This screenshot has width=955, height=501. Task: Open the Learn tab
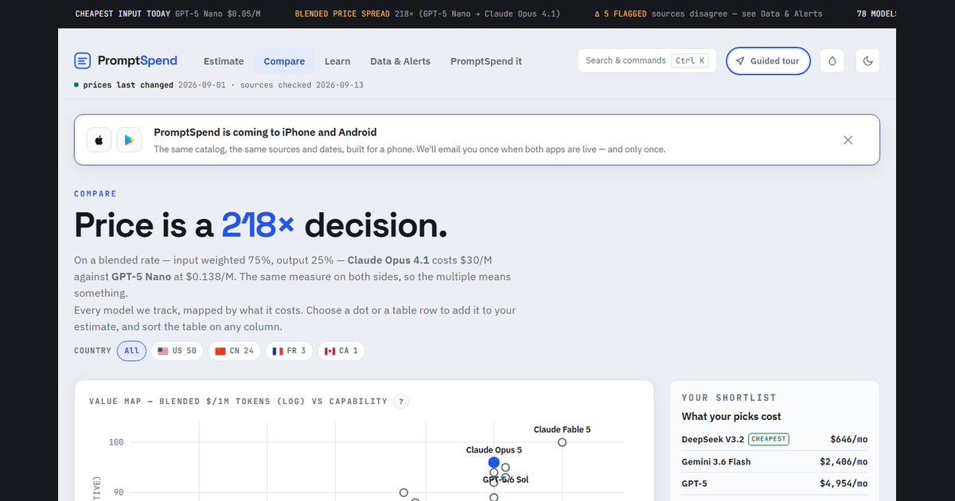click(x=337, y=61)
